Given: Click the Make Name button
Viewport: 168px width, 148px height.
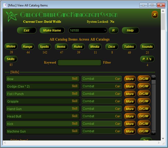Looking at the screenshot, I should click(x=52, y=30).
